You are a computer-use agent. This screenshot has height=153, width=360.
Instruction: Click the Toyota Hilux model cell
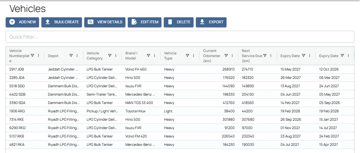[x=135, y=111]
